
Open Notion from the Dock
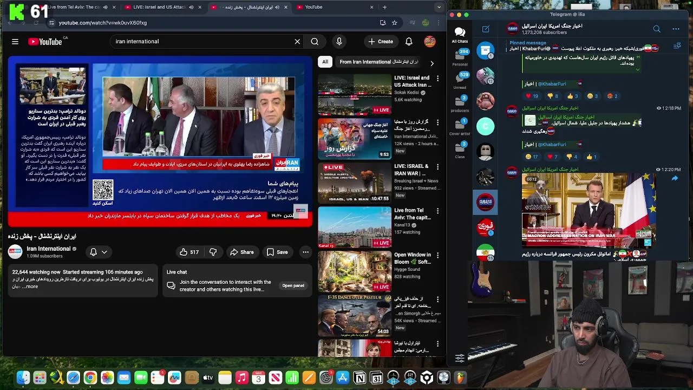tap(359, 378)
